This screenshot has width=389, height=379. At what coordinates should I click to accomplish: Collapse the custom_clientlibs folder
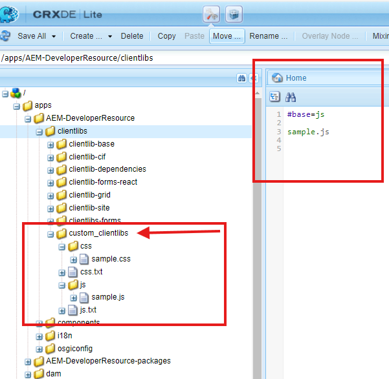coord(50,234)
